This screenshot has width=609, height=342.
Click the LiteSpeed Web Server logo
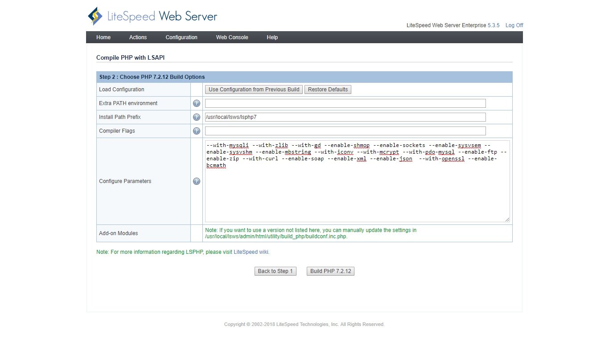pos(152,16)
